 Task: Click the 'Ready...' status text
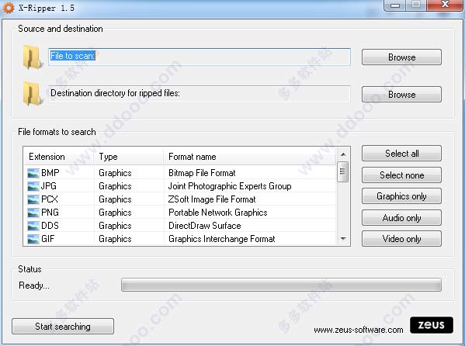[34, 285]
